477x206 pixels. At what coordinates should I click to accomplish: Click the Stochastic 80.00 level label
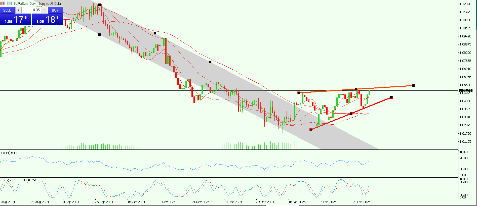click(x=463, y=182)
